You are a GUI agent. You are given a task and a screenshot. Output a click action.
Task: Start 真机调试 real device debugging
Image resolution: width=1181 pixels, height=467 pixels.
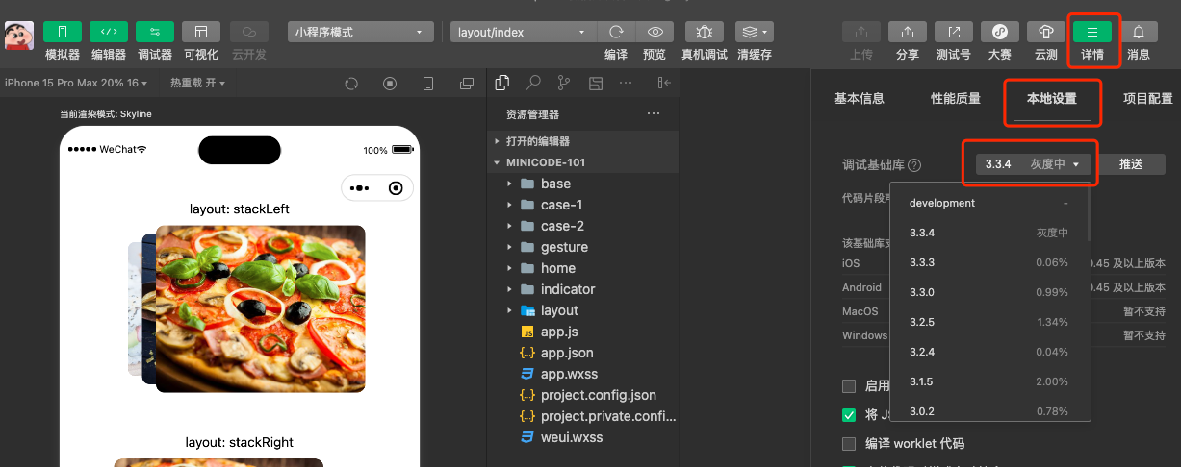coord(705,32)
